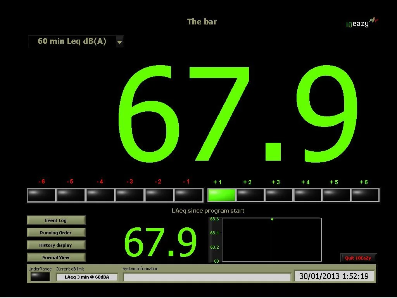
Task: Click the green +3 segment label
Action: 276,181
